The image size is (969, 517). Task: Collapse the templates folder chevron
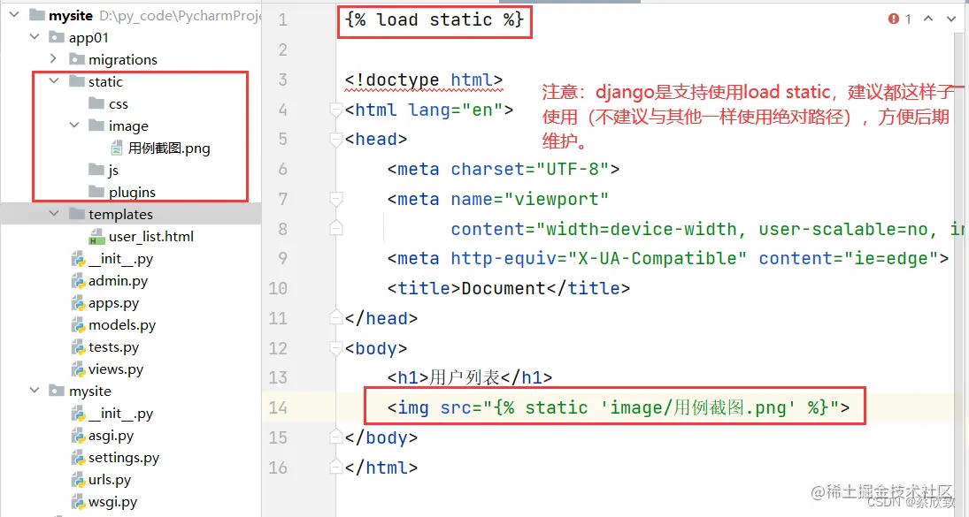(54, 214)
